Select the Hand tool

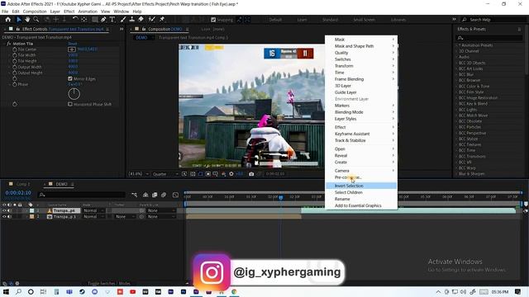click(27, 20)
